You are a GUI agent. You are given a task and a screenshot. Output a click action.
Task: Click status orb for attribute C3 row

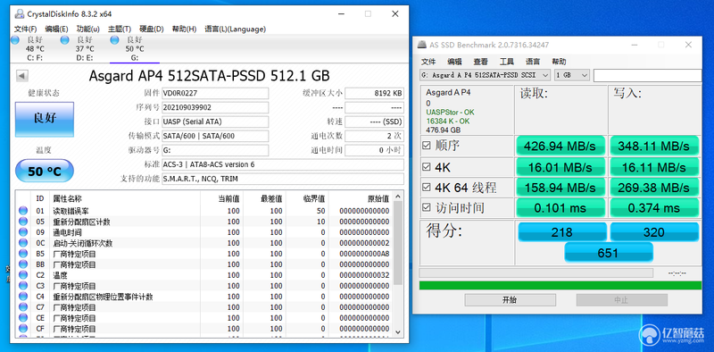(x=23, y=286)
